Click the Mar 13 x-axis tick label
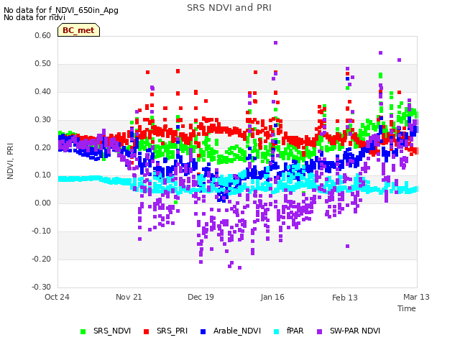This screenshot has height=345, width=460. (x=416, y=297)
